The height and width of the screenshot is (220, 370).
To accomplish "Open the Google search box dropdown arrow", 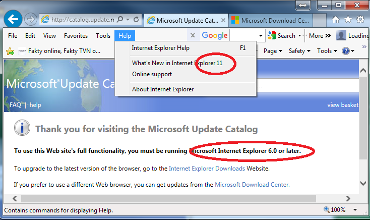I will click(261, 36).
